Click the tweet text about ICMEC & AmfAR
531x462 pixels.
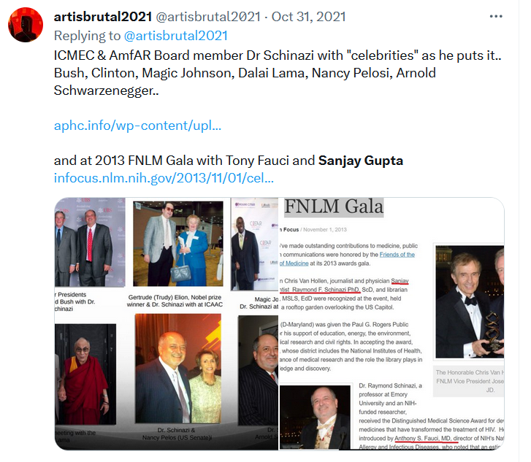tap(278, 73)
